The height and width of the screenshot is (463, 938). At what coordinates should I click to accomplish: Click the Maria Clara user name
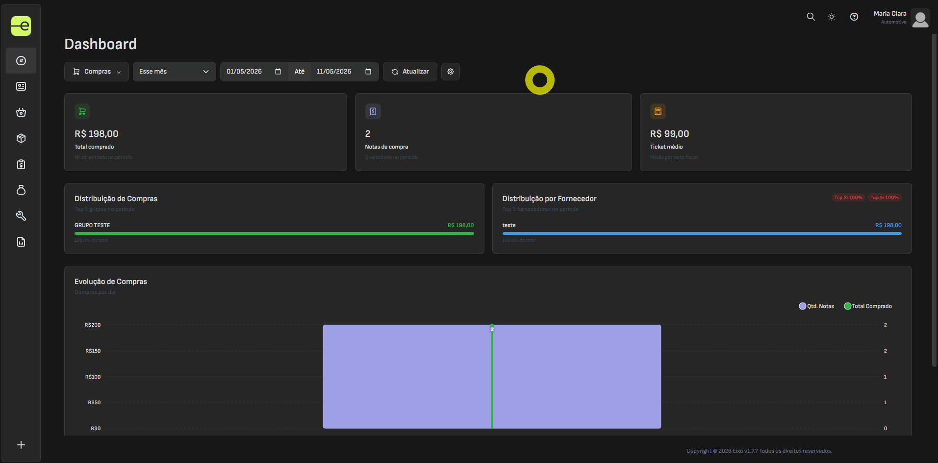[890, 14]
